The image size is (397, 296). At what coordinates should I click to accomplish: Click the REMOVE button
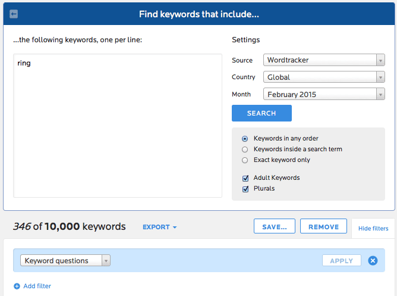(323, 226)
